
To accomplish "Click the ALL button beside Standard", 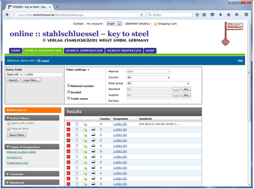I will coord(186,89).
